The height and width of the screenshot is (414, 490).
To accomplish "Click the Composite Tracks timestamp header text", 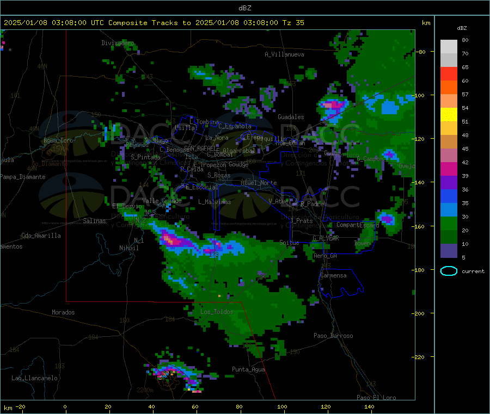I will (x=154, y=23).
